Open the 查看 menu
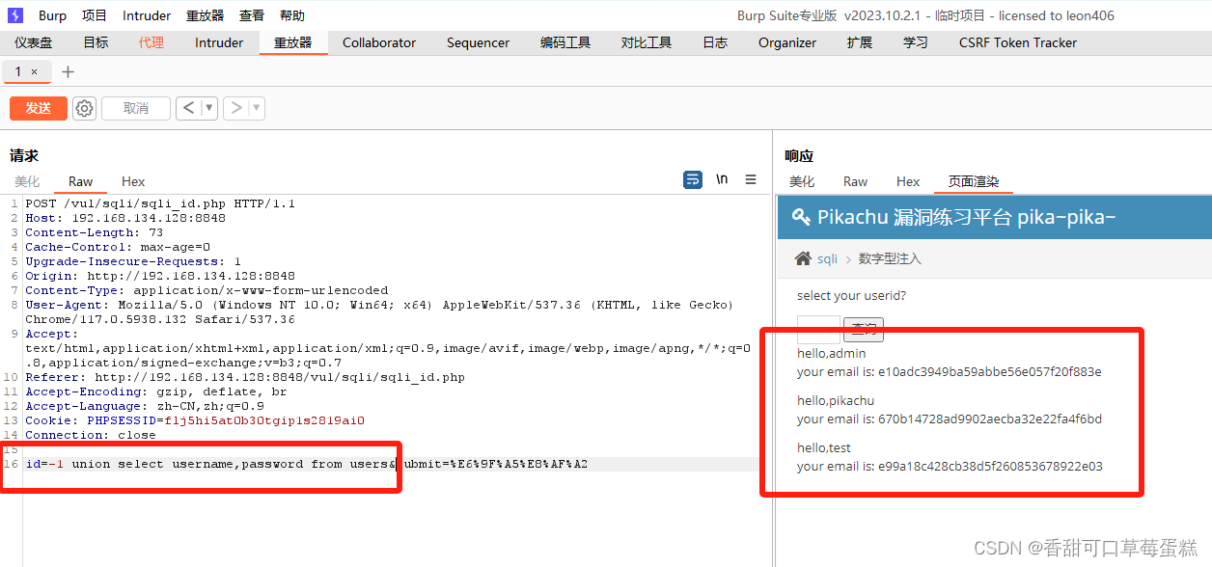Viewport: 1212px width, 567px height. pyautogui.click(x=252, y=15)
